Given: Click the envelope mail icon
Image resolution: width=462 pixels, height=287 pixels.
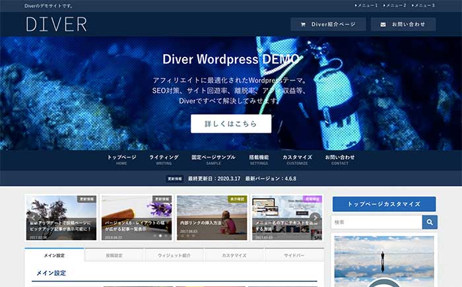Looking at the screenshot, I should click(383, 24).
